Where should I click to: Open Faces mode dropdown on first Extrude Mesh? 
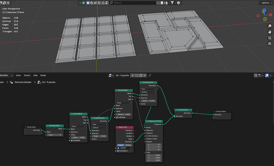78,126
